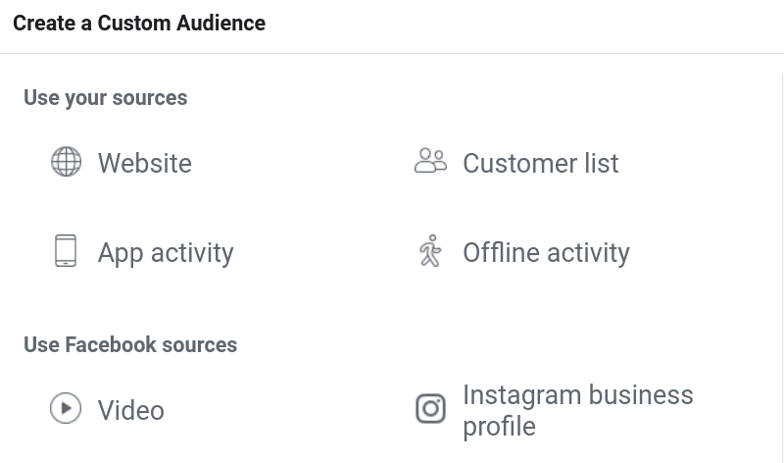Click the word activity in App activity

point(192,253)
